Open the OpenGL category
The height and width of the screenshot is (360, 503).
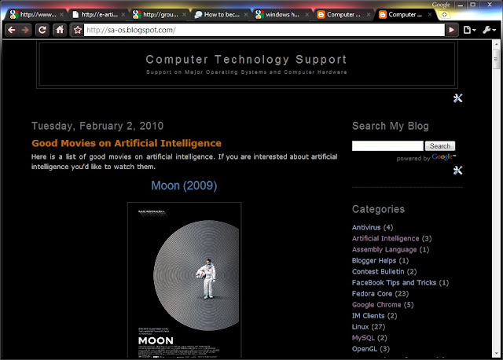pos(365,349)
